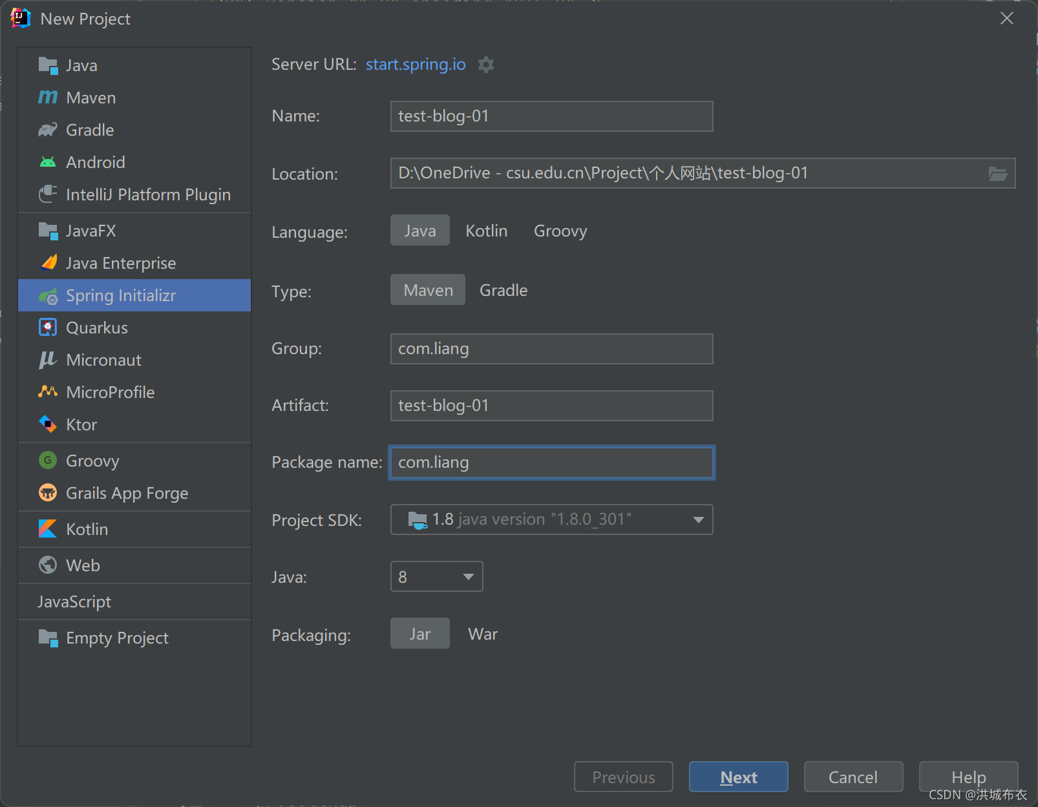Select Micronaut in the generators list
Viewport: 1038px width, 807px height.
(x=134, y=360)
